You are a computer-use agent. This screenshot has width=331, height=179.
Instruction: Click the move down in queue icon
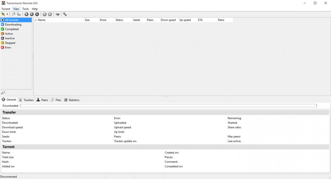click(50, 14)
